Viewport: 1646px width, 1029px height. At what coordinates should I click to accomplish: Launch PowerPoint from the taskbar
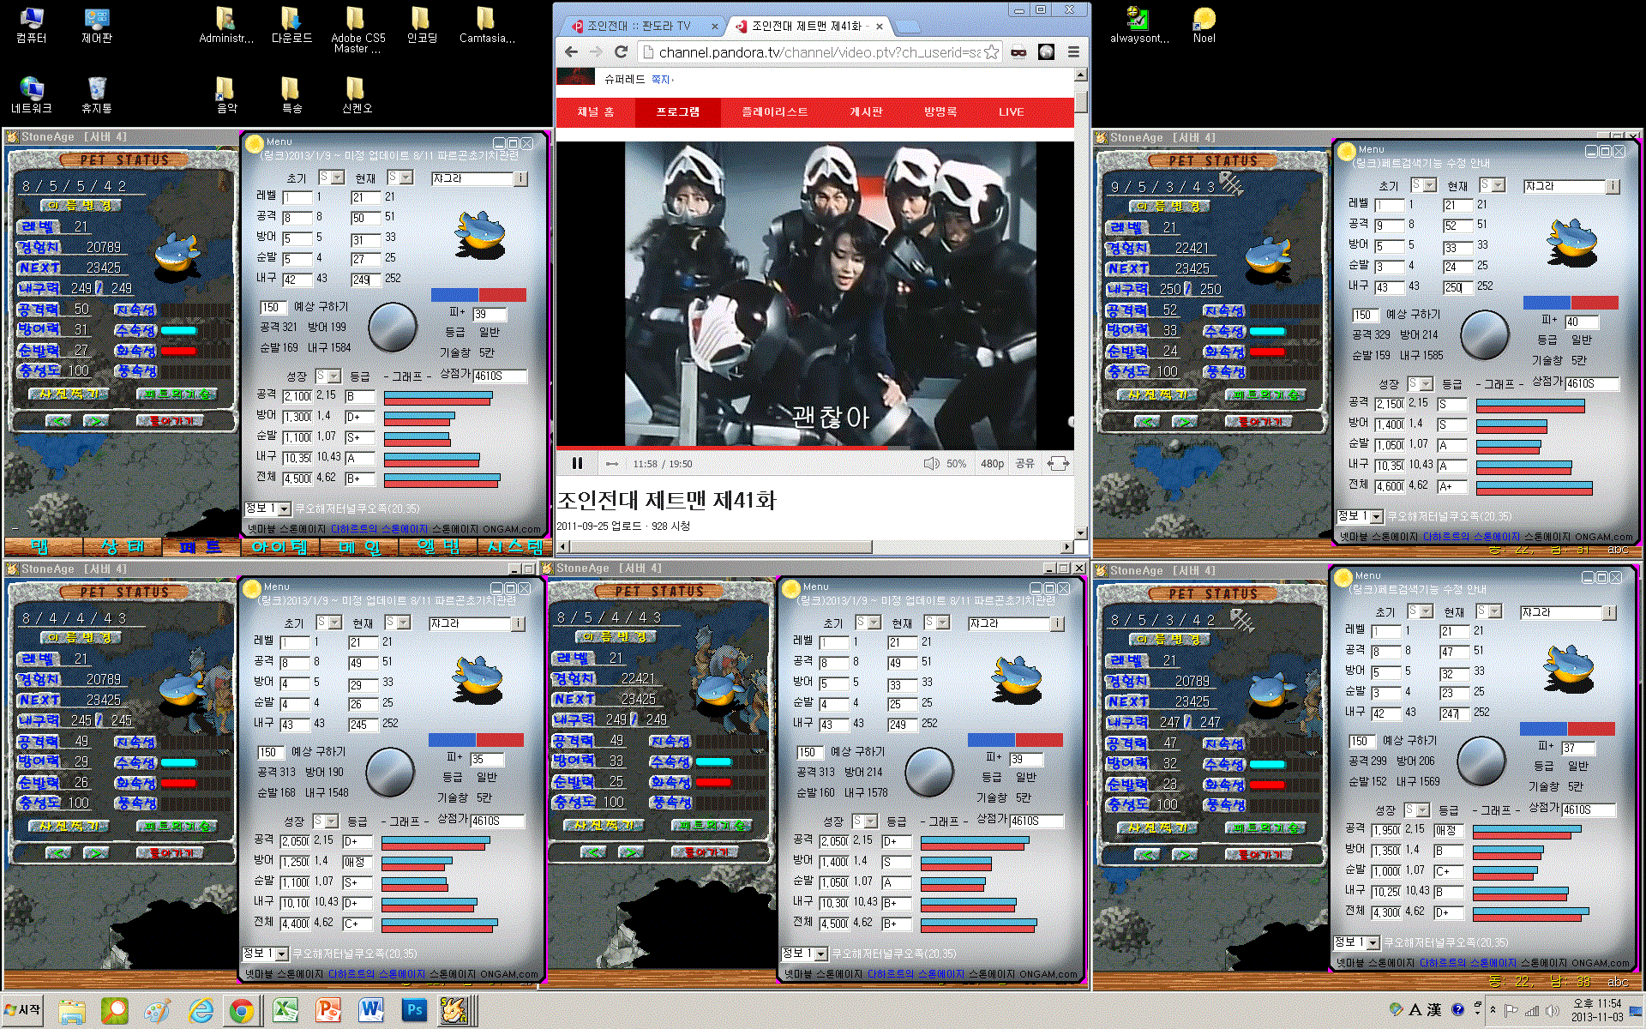point(328,1010)
